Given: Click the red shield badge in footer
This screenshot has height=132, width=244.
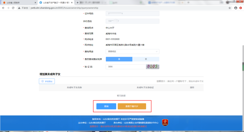Looking at the screenshot, I should (x=165, y=123).
